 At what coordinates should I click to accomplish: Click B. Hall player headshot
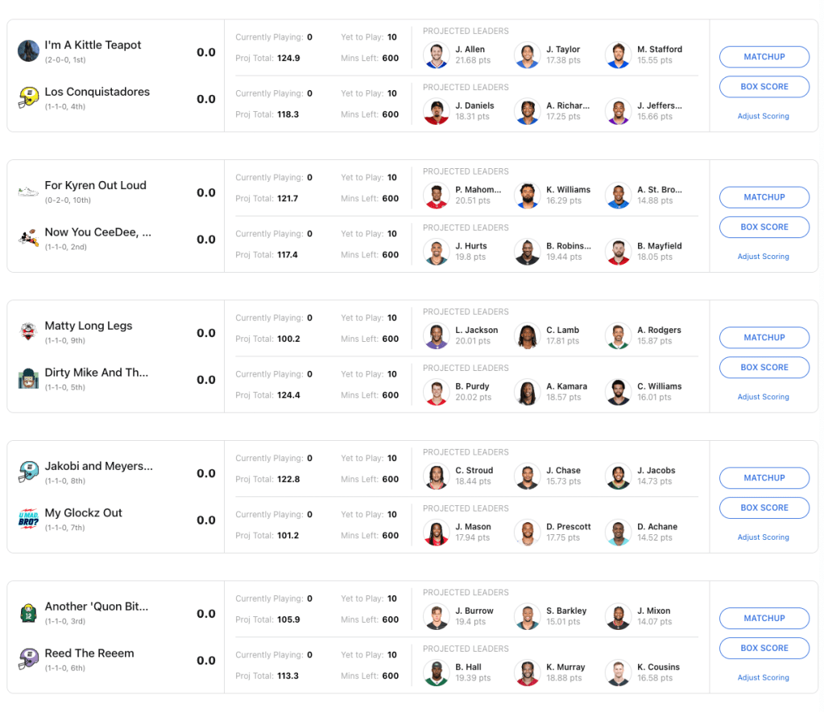436,673
